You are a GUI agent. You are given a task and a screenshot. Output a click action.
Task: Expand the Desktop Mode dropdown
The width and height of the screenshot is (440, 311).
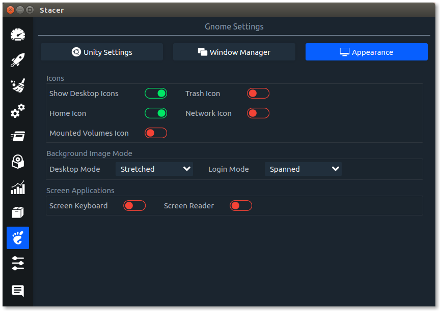click(154, 169)
